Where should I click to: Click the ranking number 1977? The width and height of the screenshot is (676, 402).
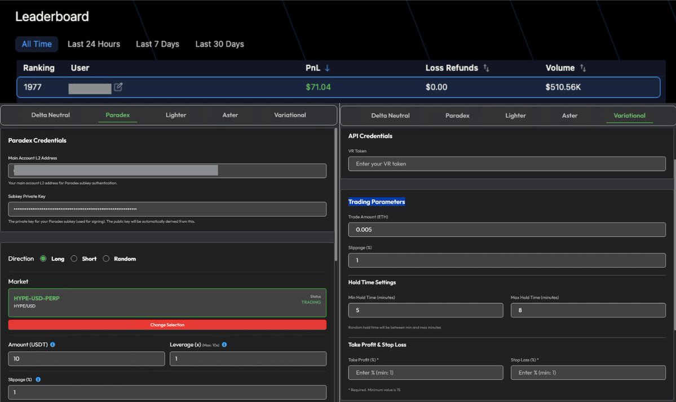coord(32,87)
